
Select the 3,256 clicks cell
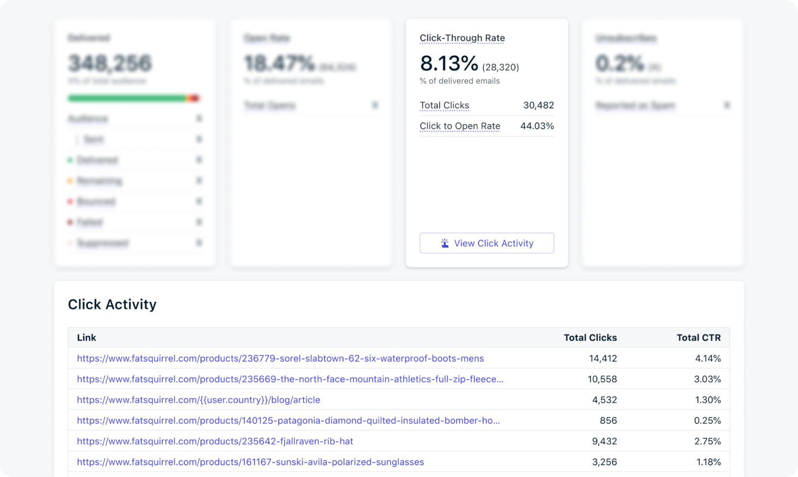[605, 462]
